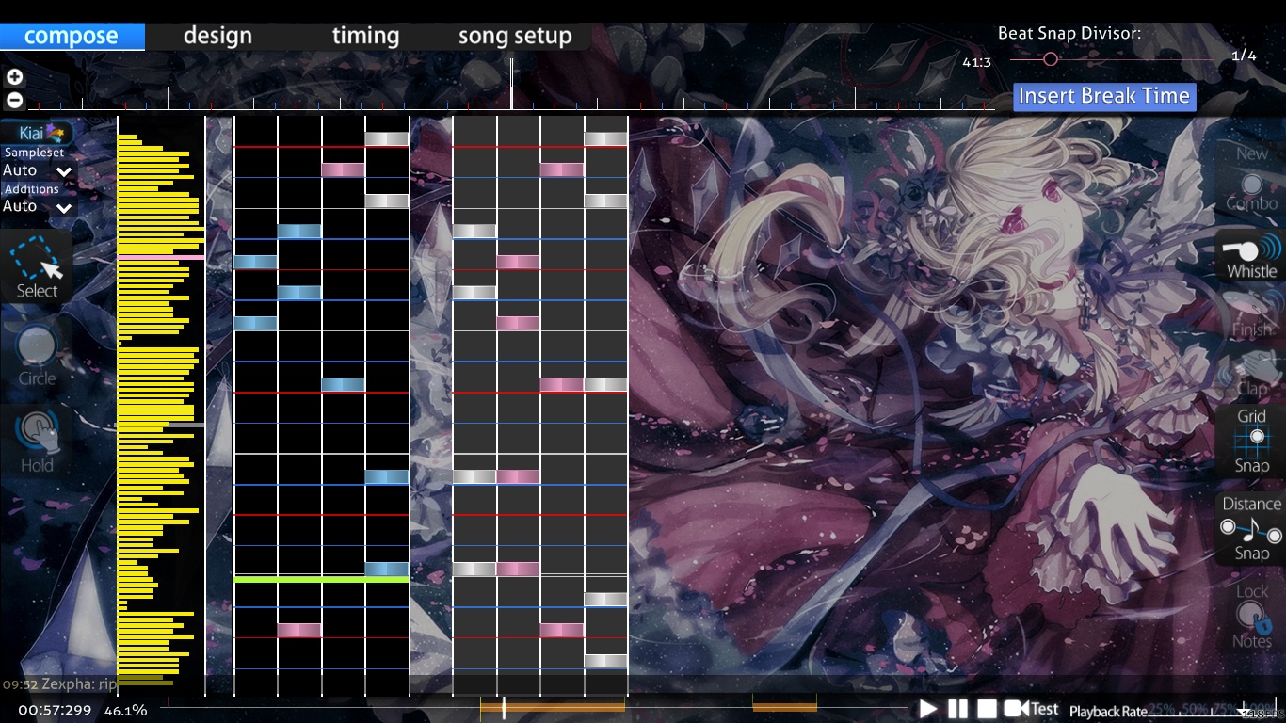Screen dimensions: 1286x723
Task: Click the 46.1% progress text
Action: pos(126,711)
